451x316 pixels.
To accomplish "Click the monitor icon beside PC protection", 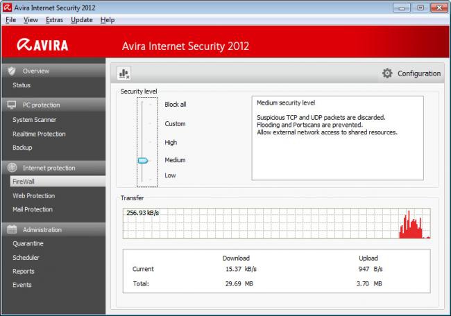I will pos(12,105).
